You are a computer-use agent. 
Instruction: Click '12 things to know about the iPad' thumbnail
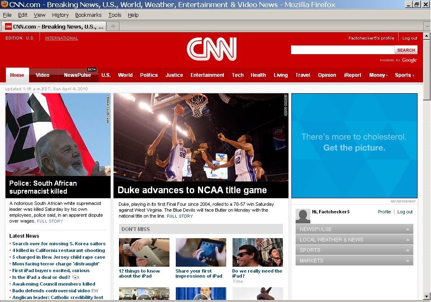[x=144, y=252]
